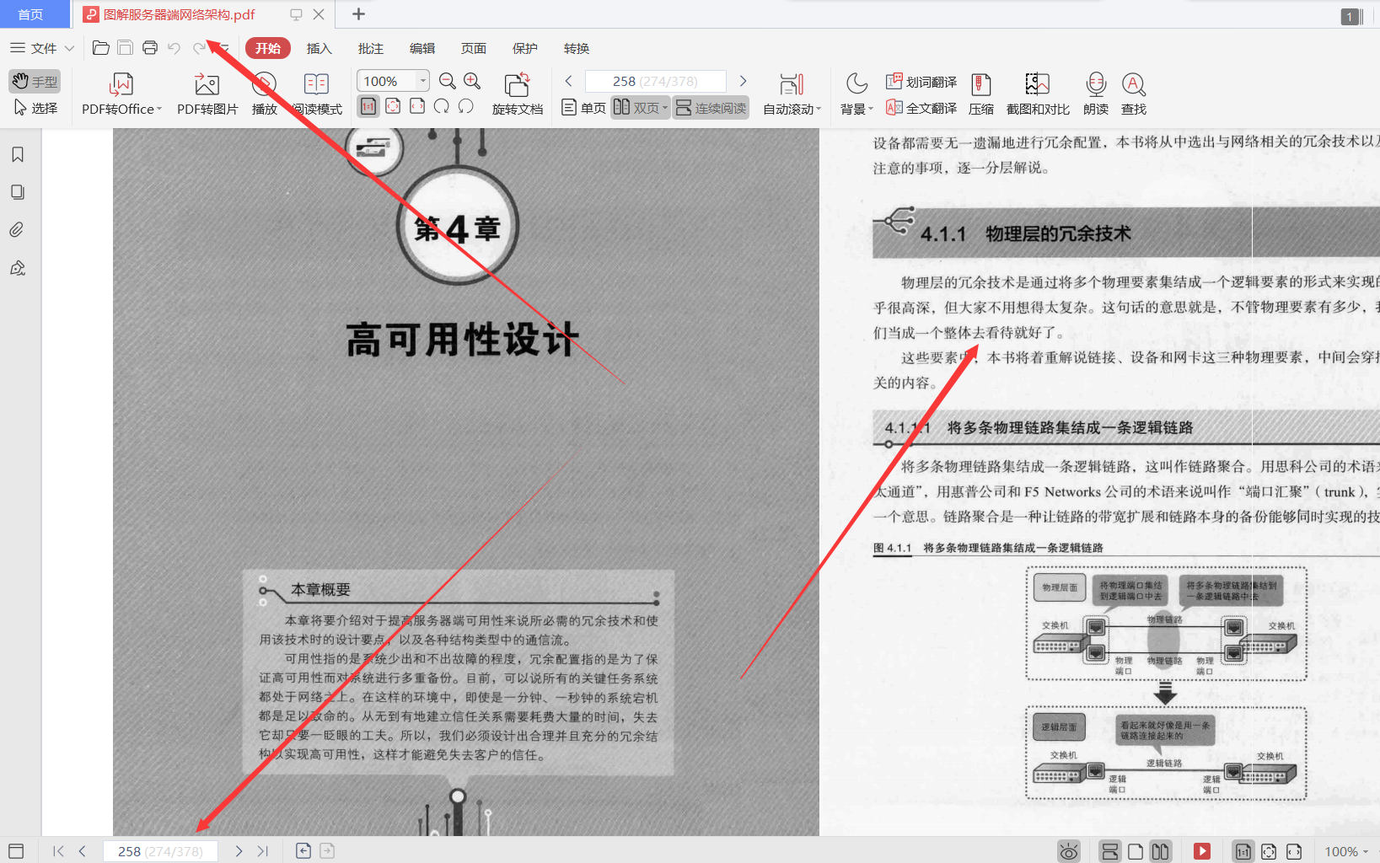Open status bar 100% zoom dropdown
1380x863 pixels.
tap(1346, 851)
